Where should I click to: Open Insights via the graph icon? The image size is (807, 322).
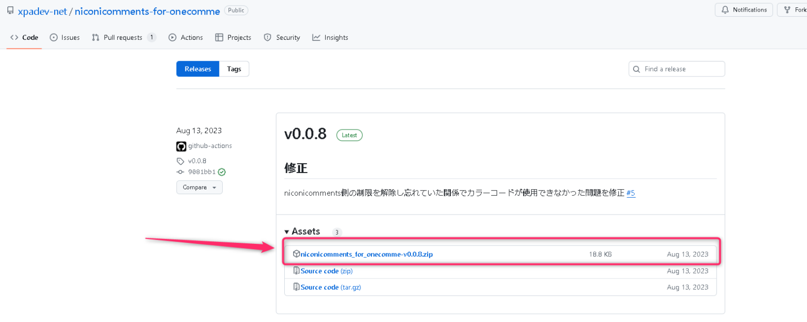316,37
